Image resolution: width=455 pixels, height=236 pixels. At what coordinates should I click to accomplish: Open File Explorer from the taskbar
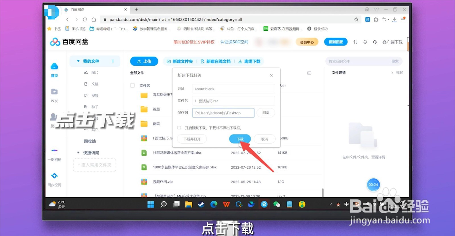click(189, 204)
